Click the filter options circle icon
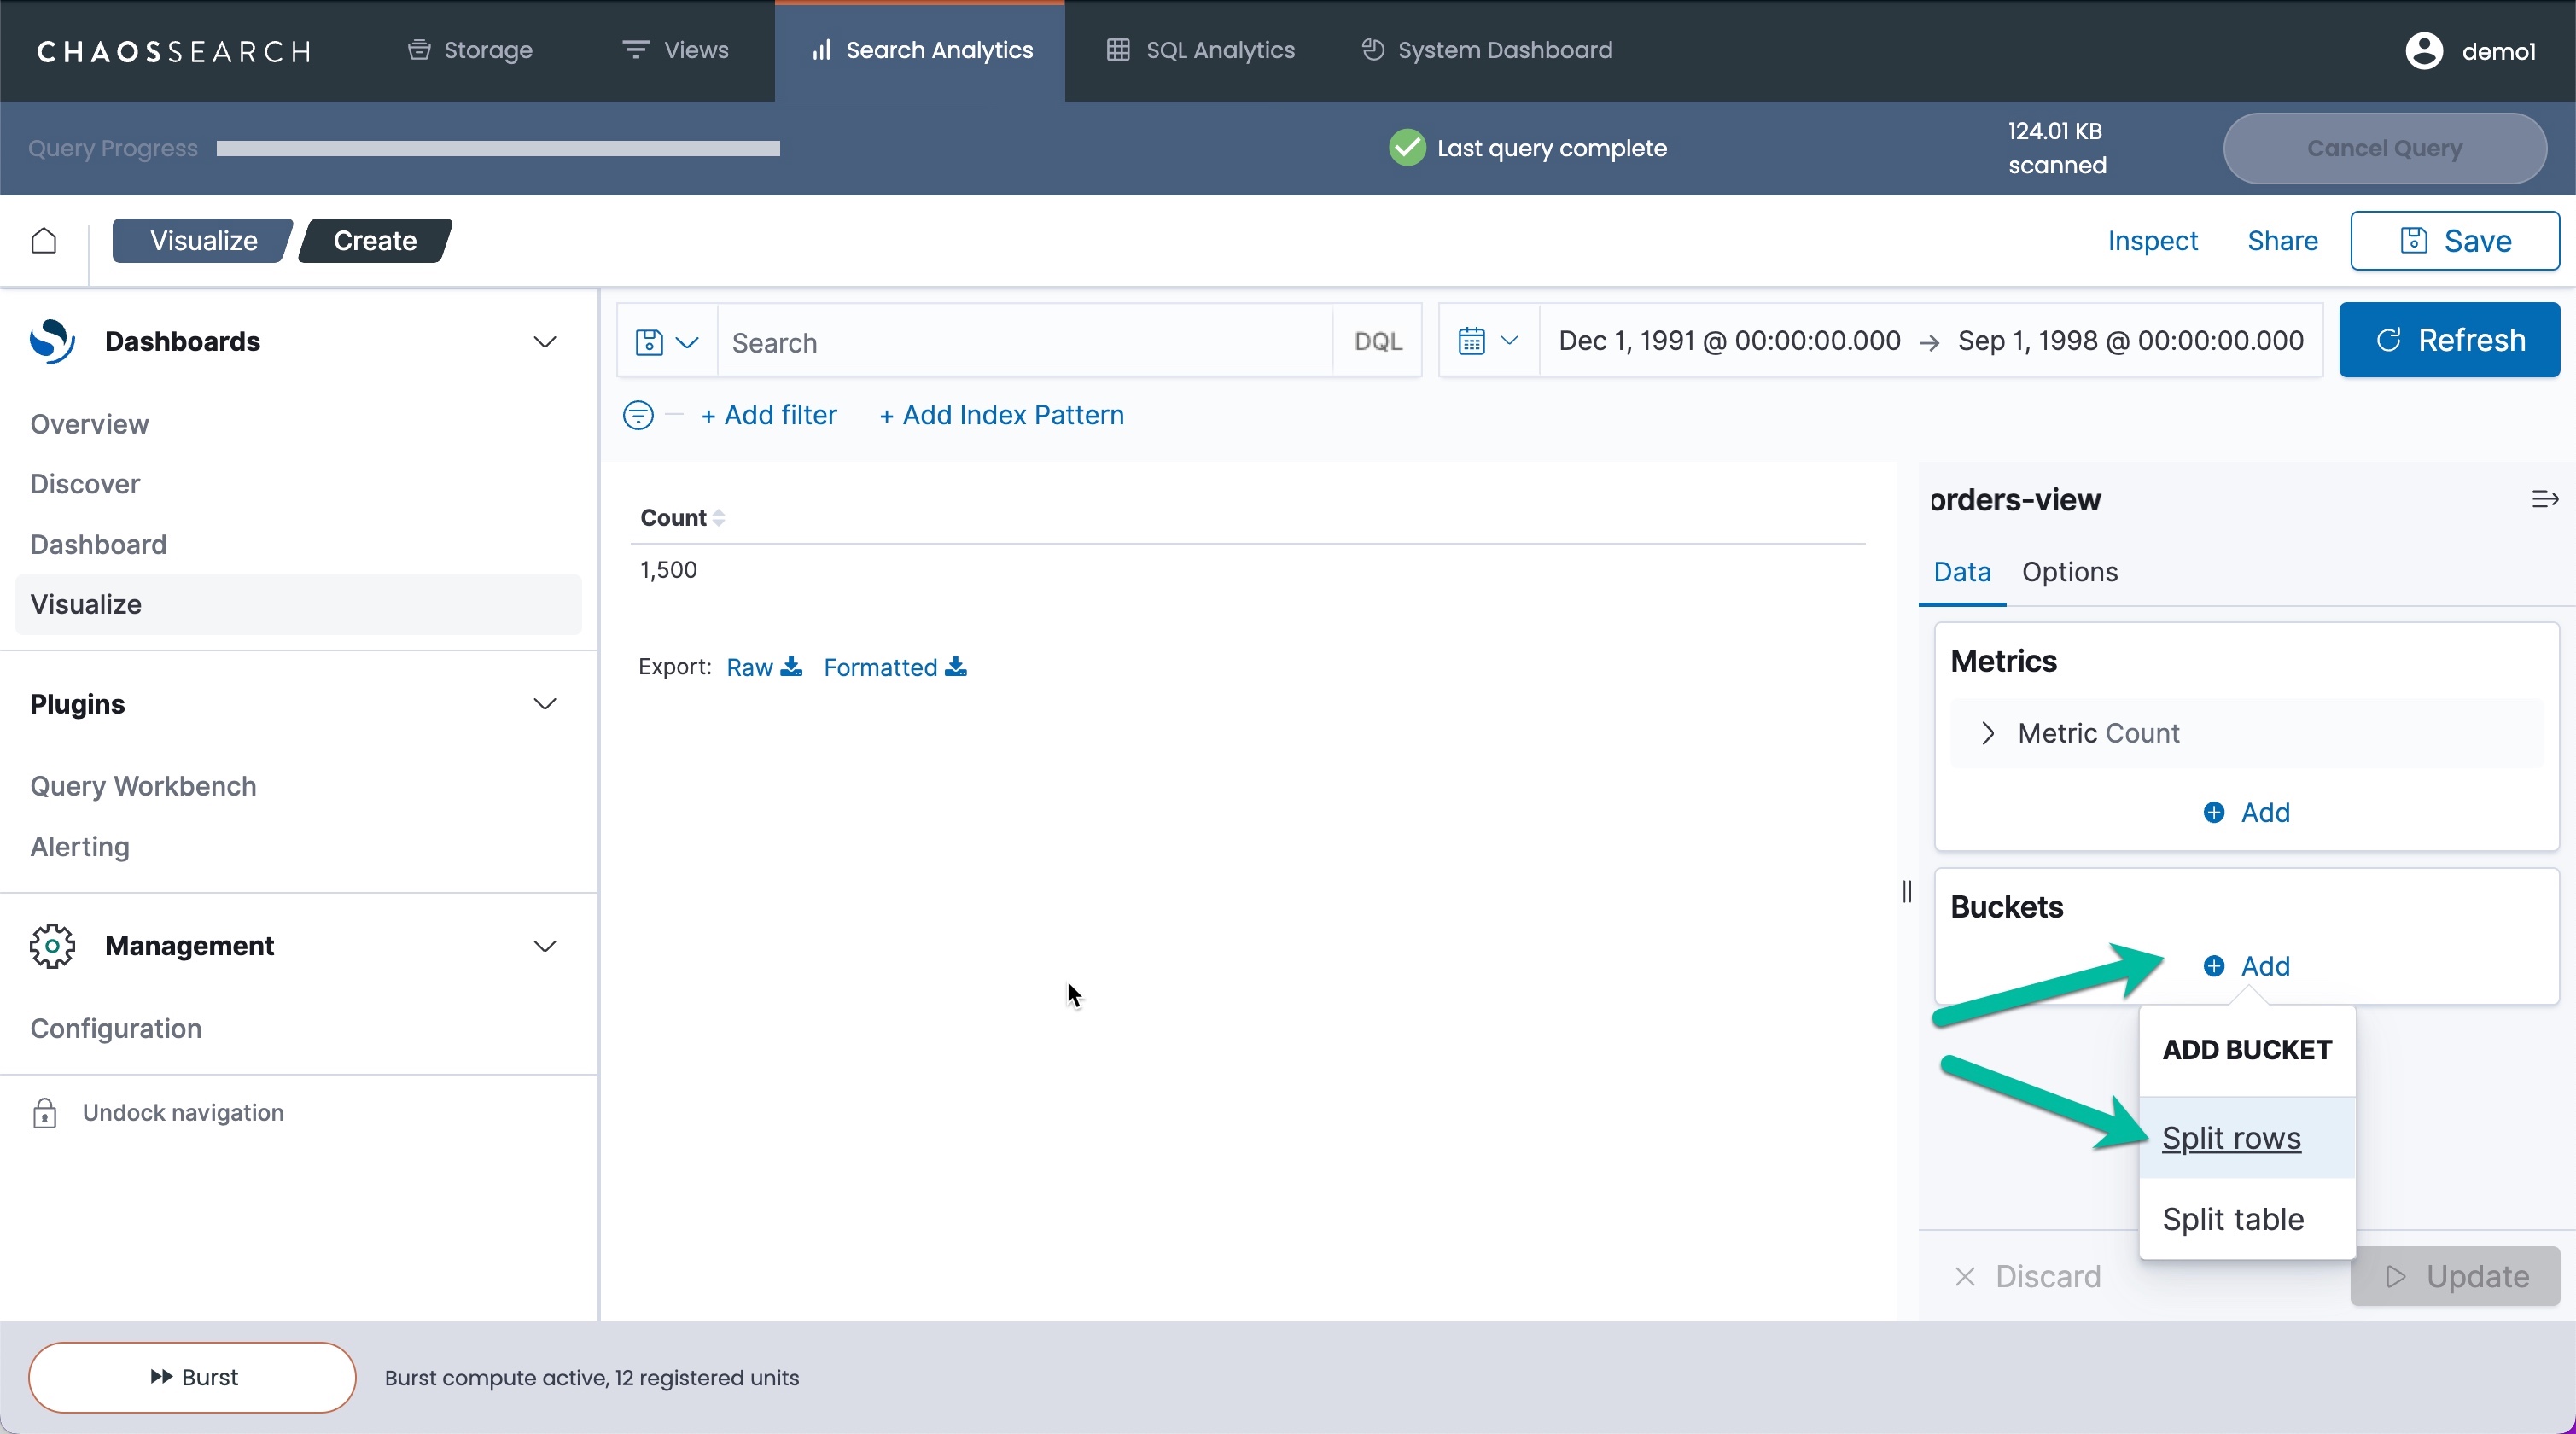Screen dimensions: 2576x1434 [x=638, y=415]
